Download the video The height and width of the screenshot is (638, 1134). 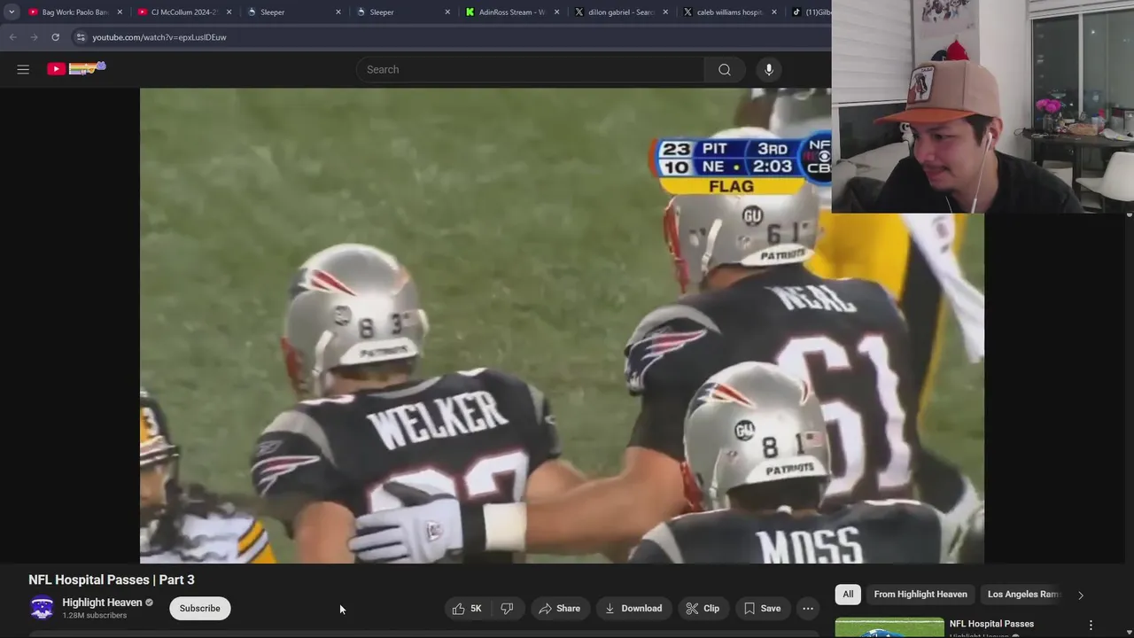coord(633,608)
